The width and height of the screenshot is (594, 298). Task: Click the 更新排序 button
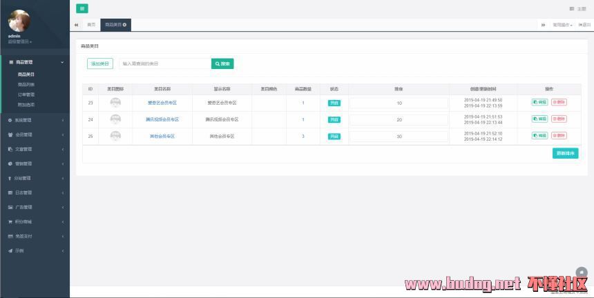pos(565,153)
